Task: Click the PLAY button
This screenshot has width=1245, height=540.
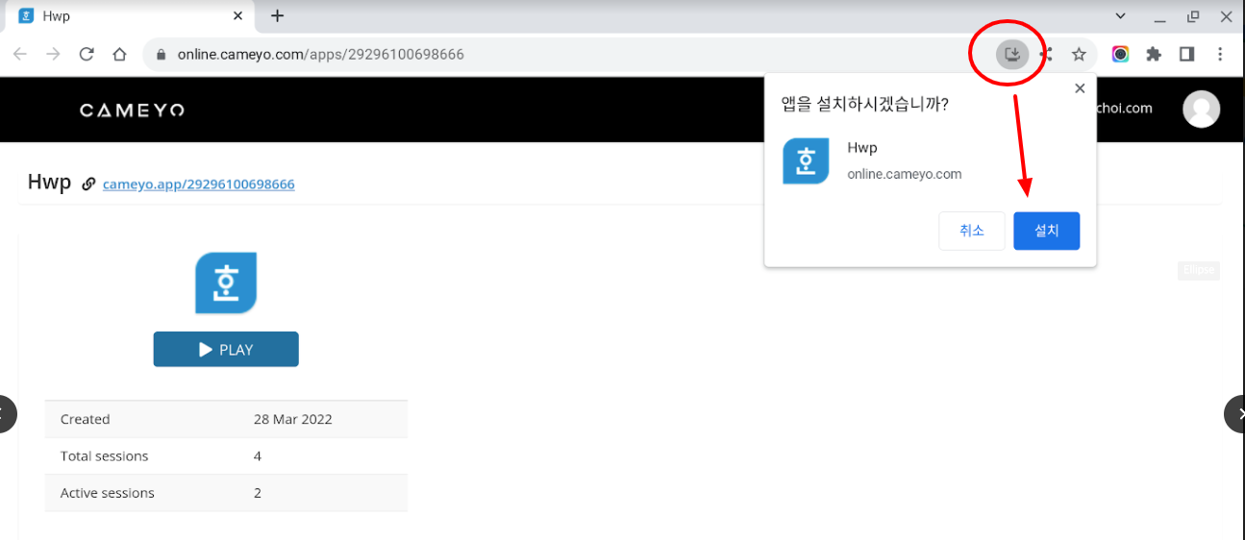Action: coord(226,350)
